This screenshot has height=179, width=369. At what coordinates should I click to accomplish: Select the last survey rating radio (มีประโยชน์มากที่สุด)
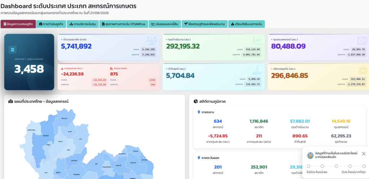(364, 166)
